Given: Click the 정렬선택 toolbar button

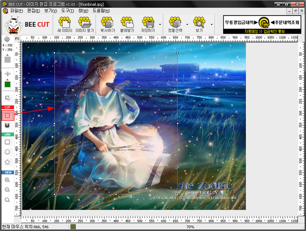Looking at the screenshot, I should 175,24.
